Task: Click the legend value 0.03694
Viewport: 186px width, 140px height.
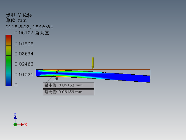Action: pos(24,54)
